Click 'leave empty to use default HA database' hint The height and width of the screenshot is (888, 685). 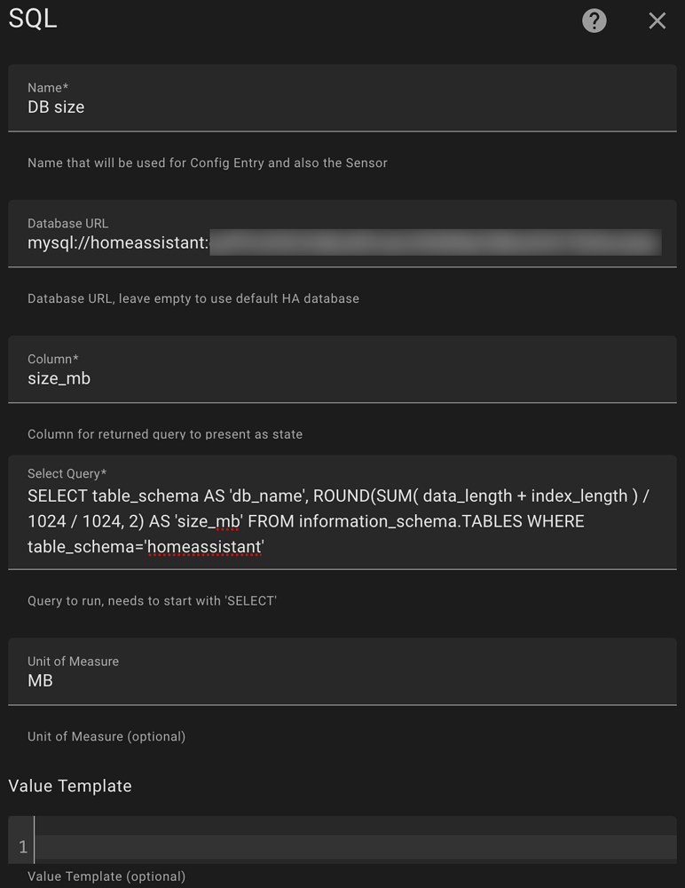tap(239, 298)
